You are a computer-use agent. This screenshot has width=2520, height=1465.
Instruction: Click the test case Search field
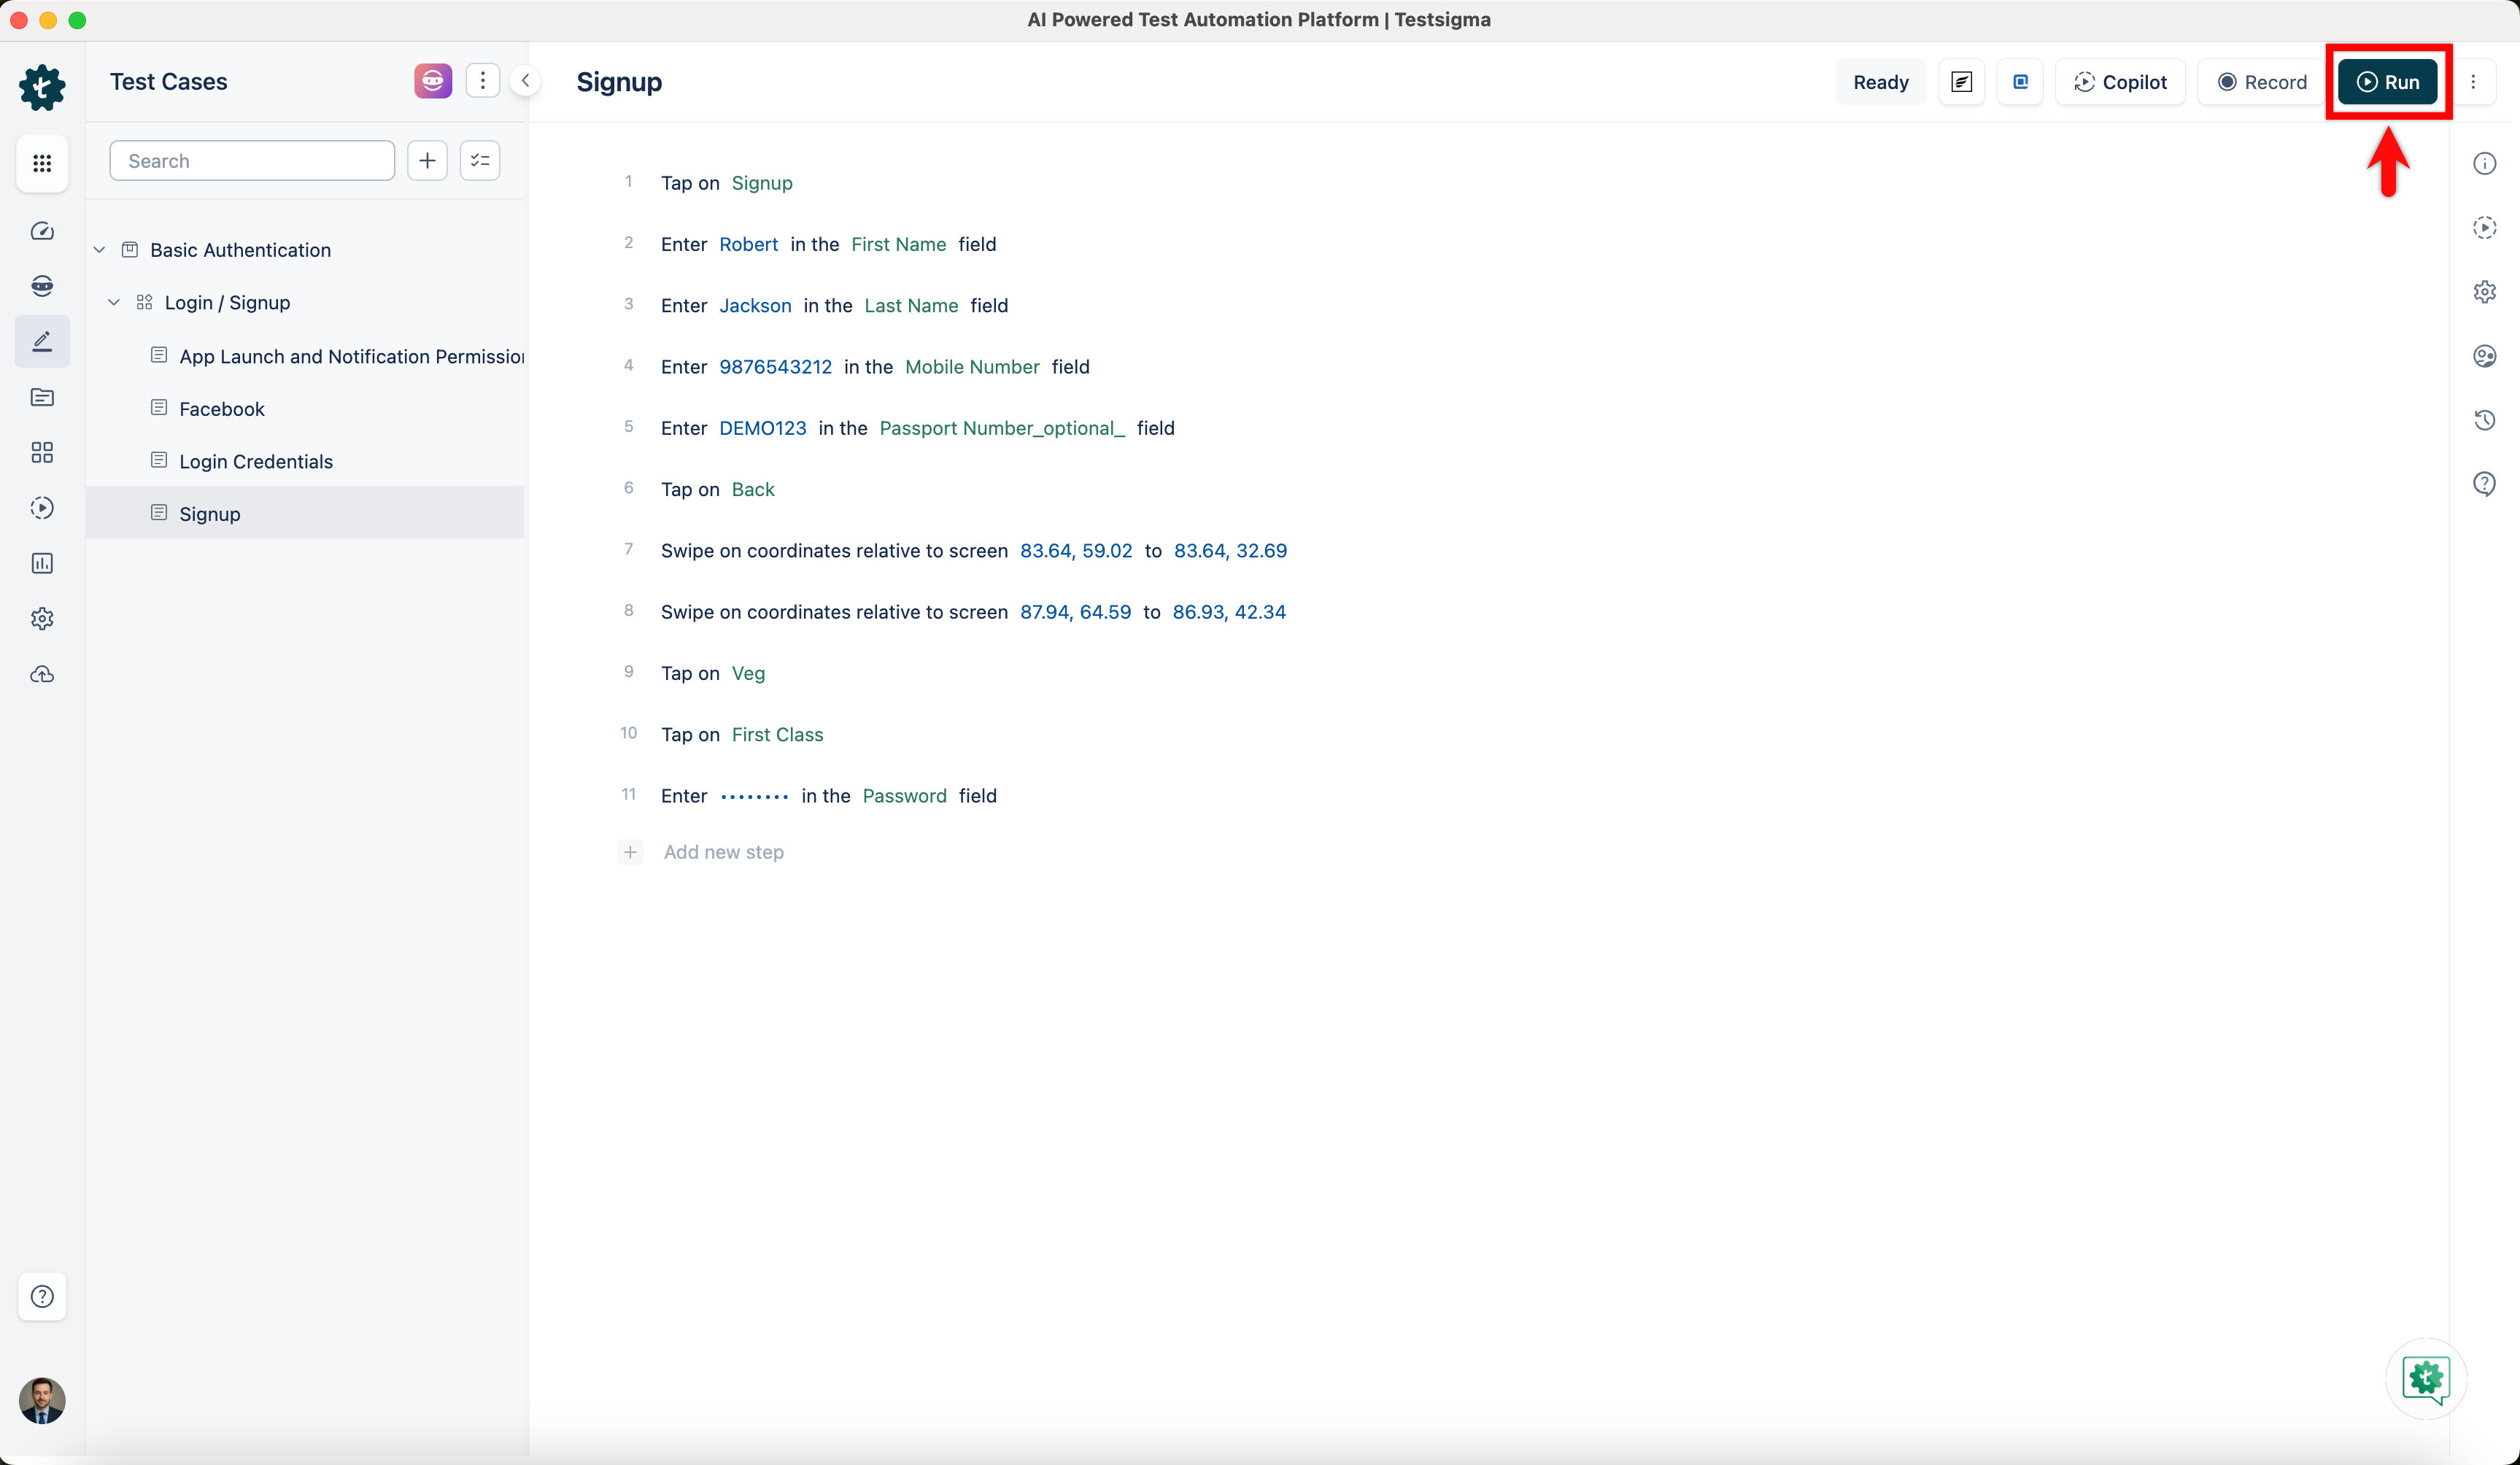tap(252, 161)
